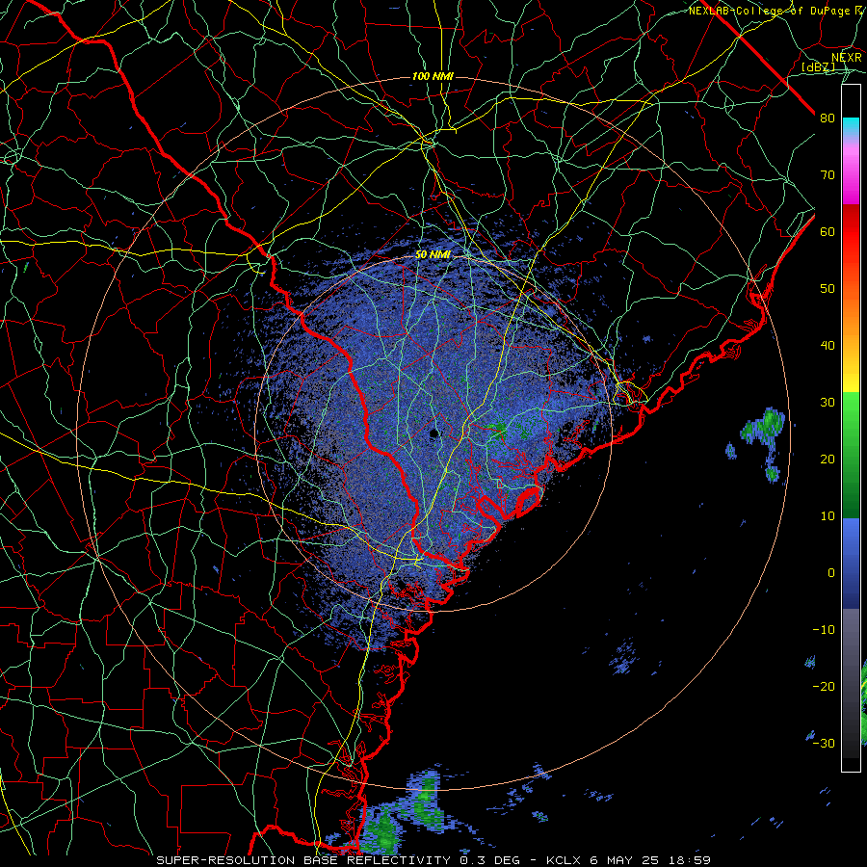
Task: Click the KCLX station ID in the caption
Action: point(565,860)
